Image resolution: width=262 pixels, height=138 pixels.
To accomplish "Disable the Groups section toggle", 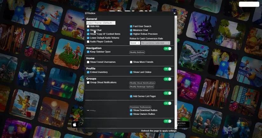I will tap(167, 79).
